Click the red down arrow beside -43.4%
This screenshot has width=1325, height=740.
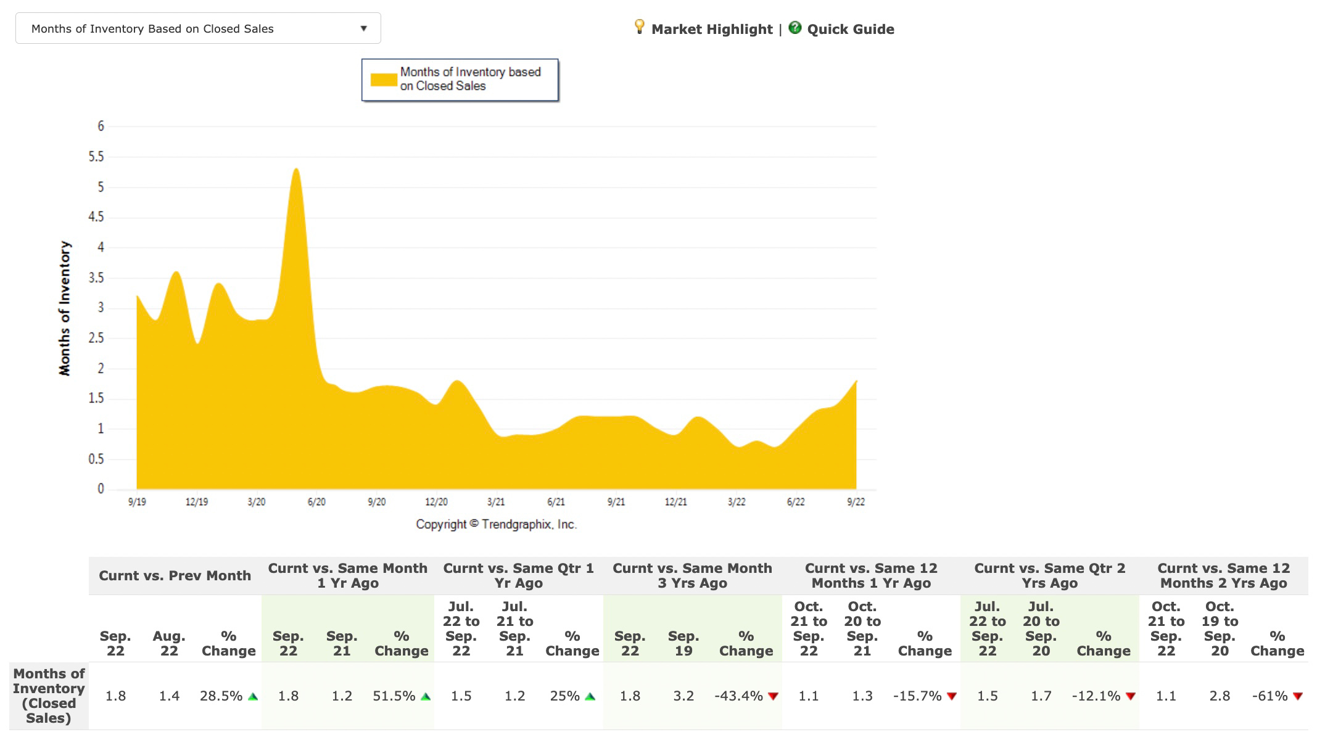click(772, 697)
